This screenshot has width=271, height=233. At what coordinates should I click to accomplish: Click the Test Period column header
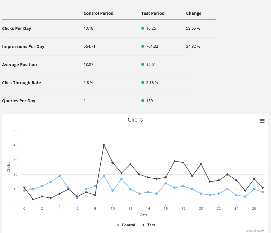153,13
